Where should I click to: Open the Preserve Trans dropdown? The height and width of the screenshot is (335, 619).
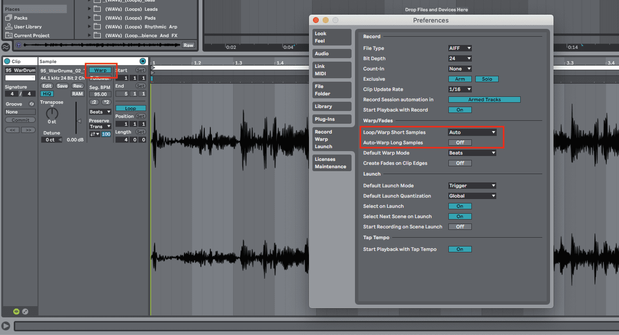coord(100,127)
